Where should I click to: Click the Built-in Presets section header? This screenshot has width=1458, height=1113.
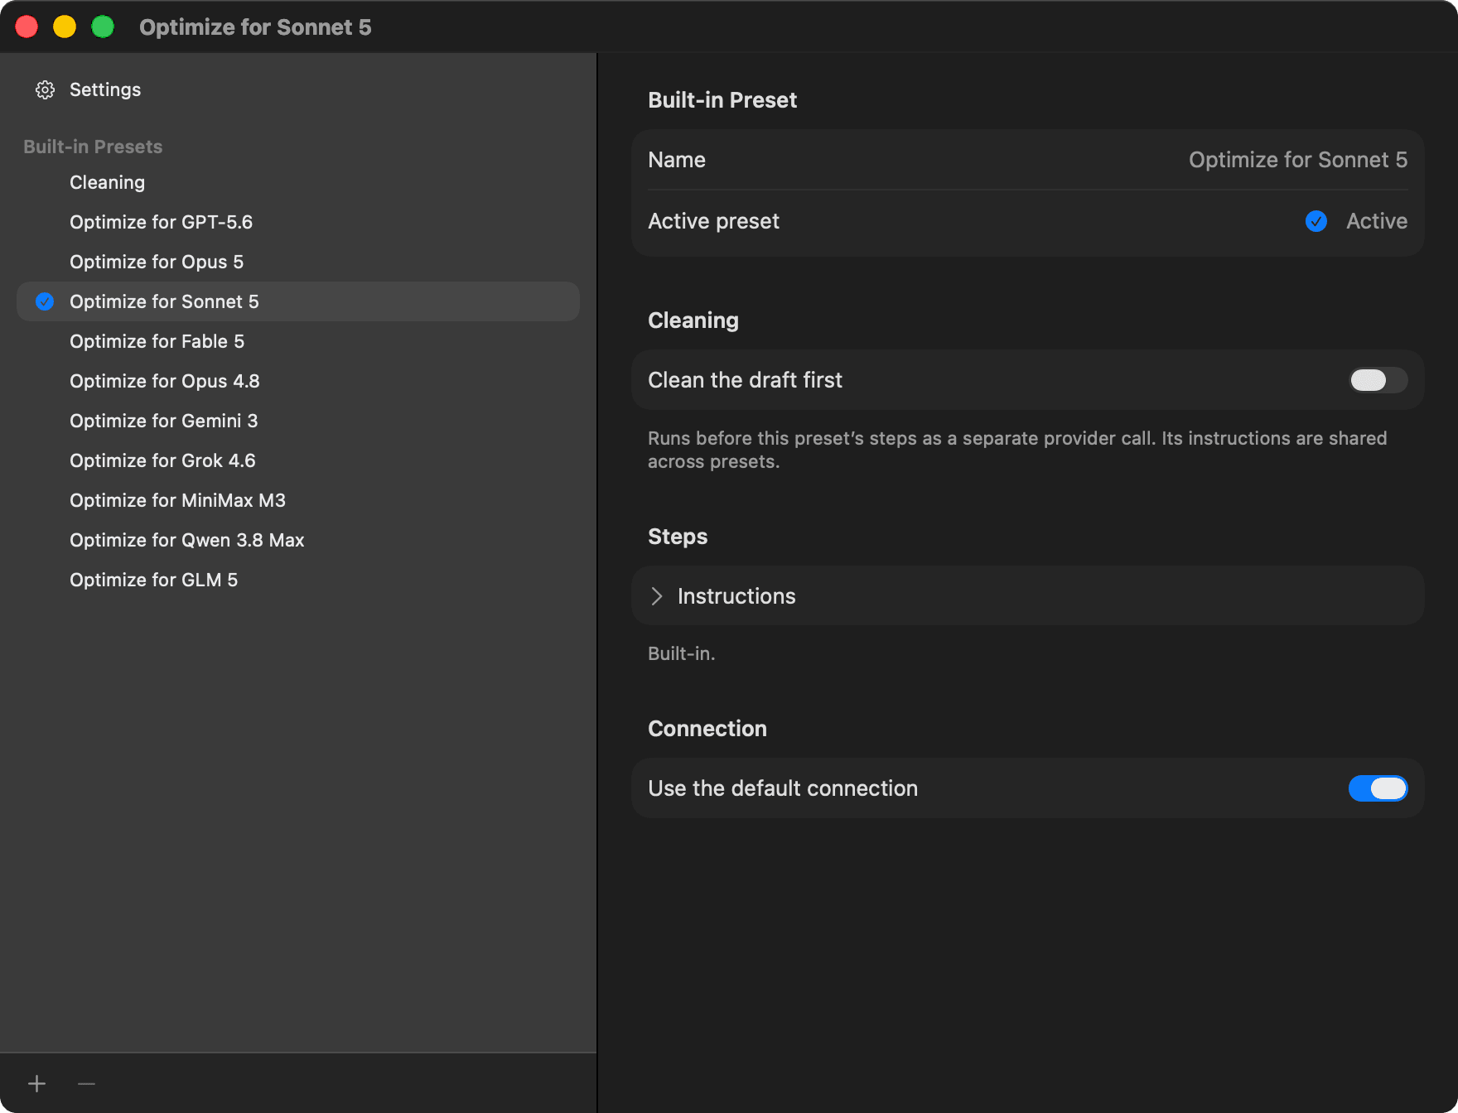[93, 147]
